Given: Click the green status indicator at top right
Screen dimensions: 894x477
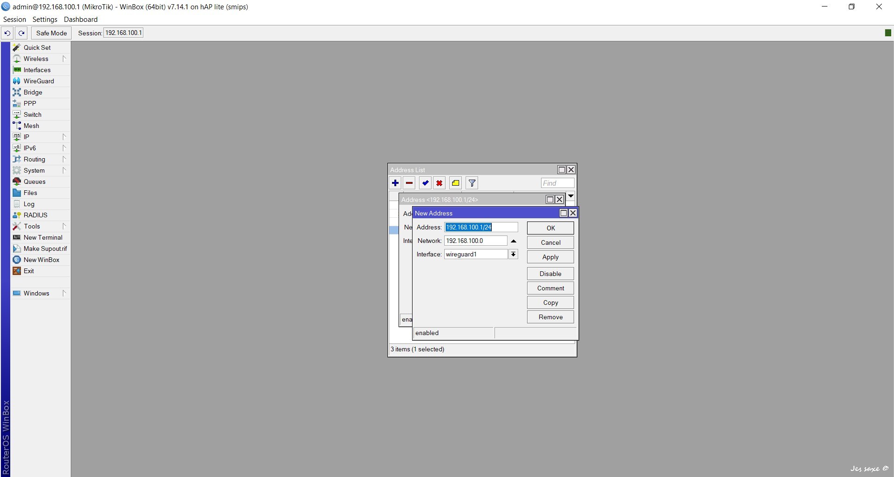Looking at the screenshot, I should pos(888,33).
